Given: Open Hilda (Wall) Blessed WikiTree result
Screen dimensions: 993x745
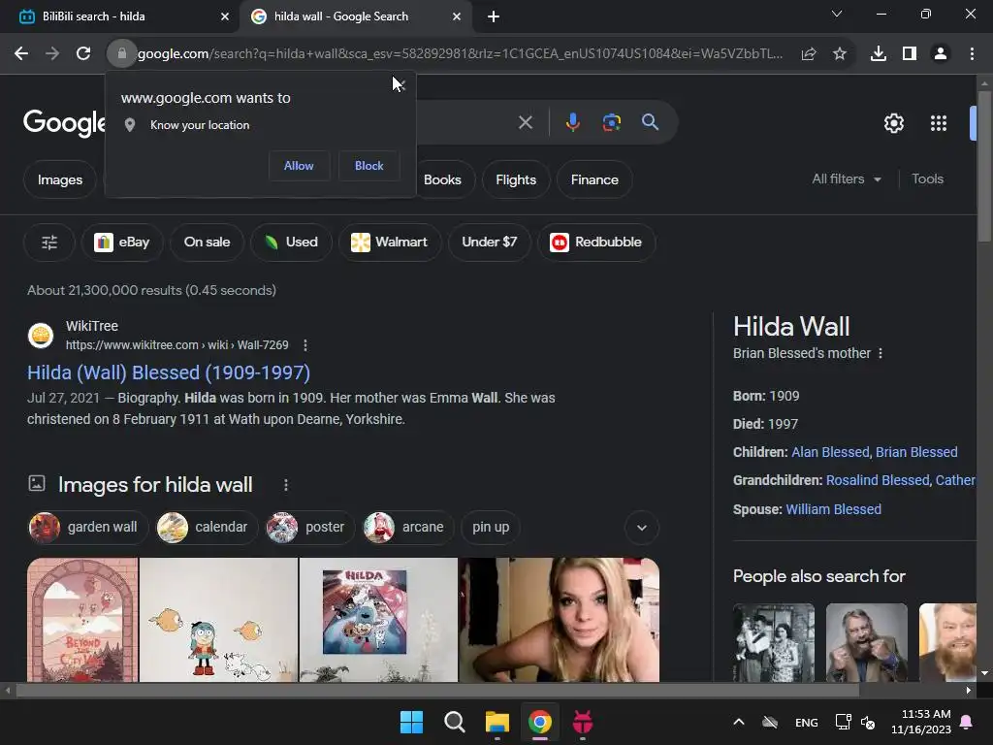Looking at the screenshot, I should (169, 372).
